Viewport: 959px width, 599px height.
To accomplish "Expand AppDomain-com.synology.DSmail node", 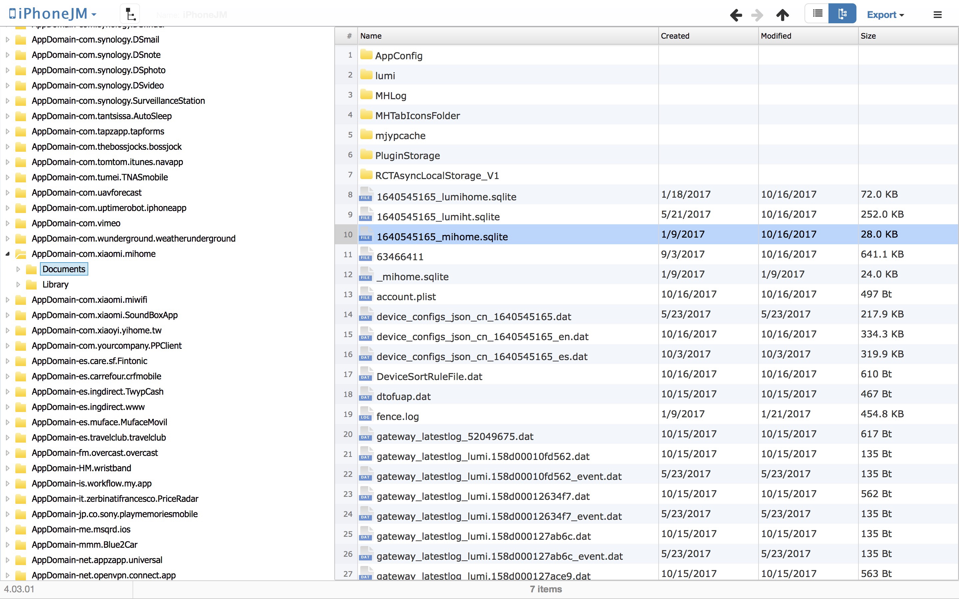I will coord(7,40).
